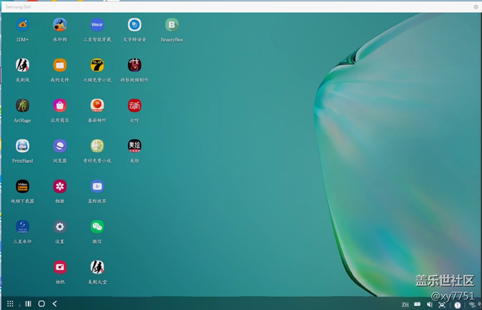This screenshot has width=482, height=310.
Task: Open 我的文件 file manager
Action: point(60,65)
